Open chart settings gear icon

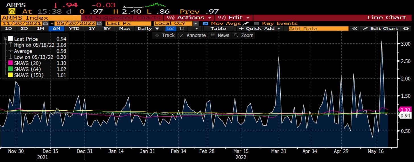click(406, 28)
